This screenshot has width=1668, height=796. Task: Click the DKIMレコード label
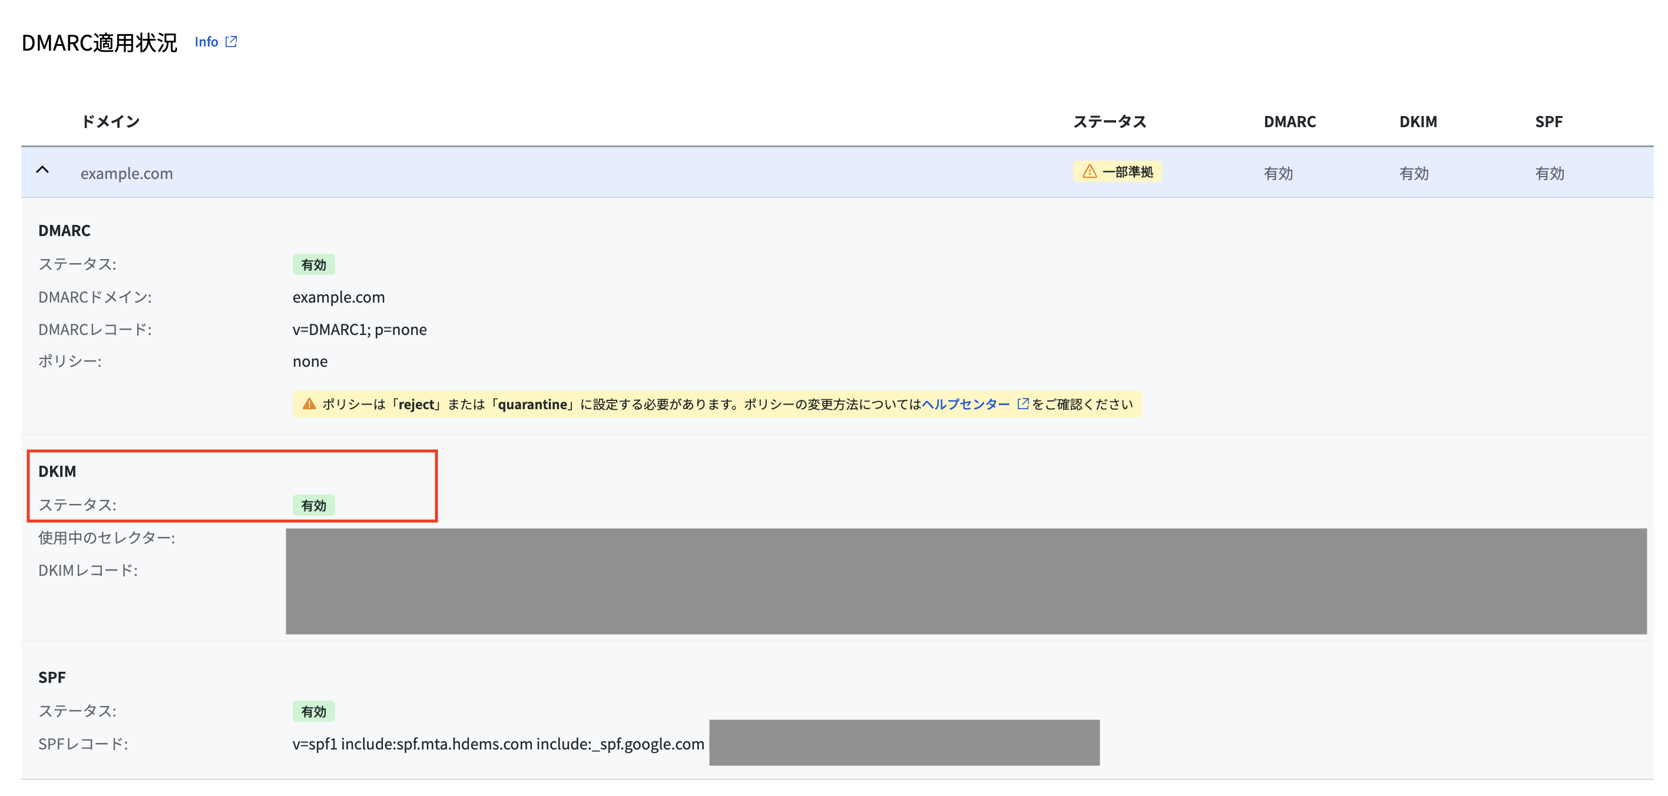(x=88, y=570)
